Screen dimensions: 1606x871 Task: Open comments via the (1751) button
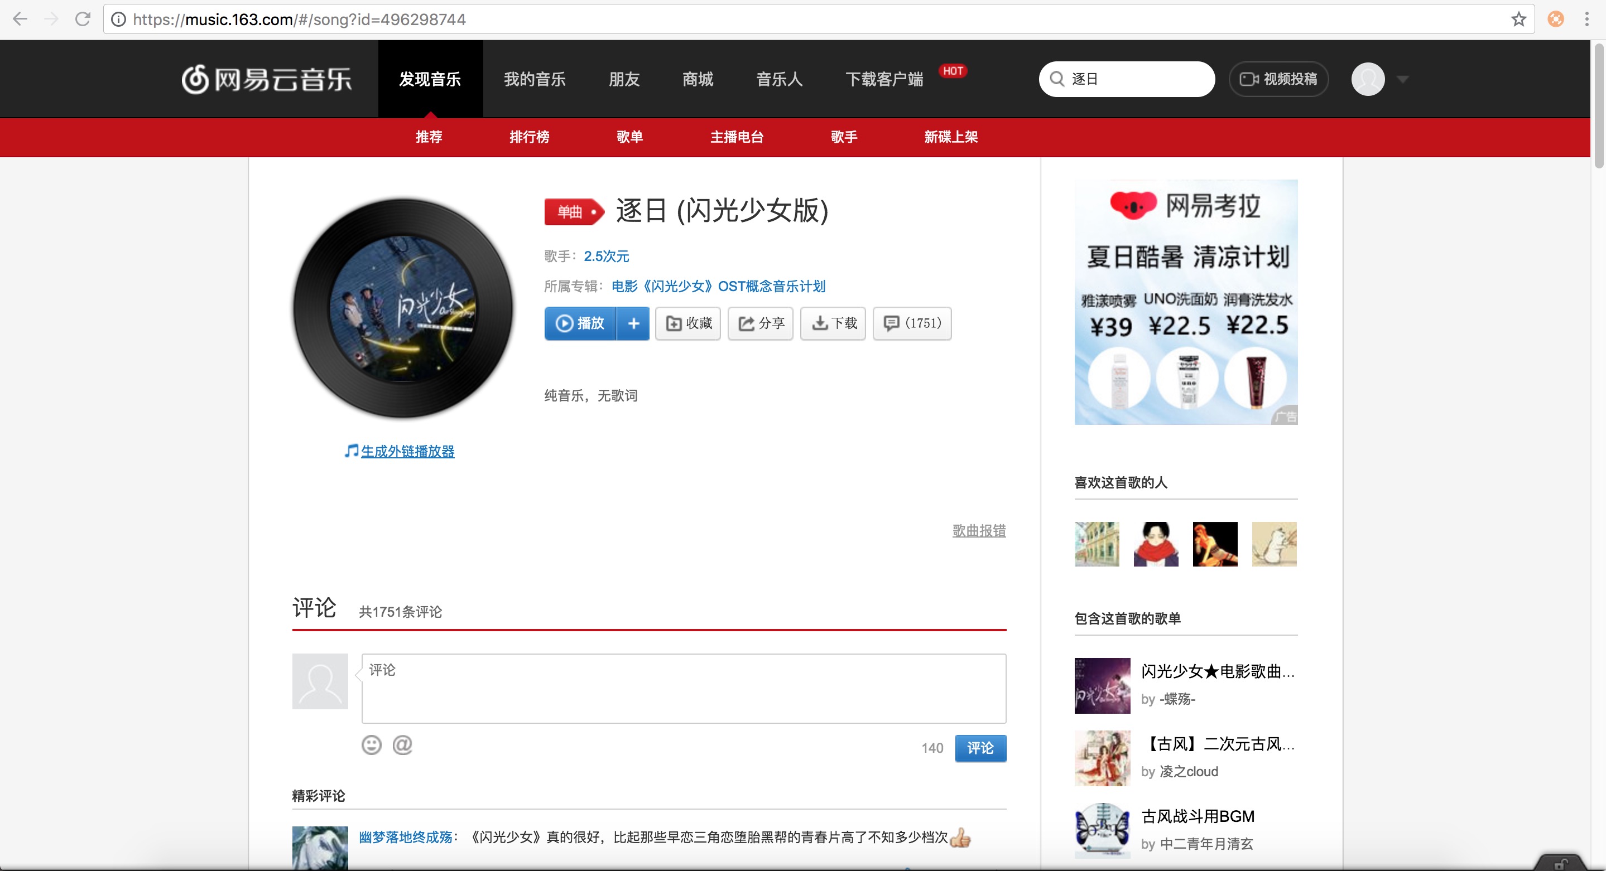tap(912, 323)
